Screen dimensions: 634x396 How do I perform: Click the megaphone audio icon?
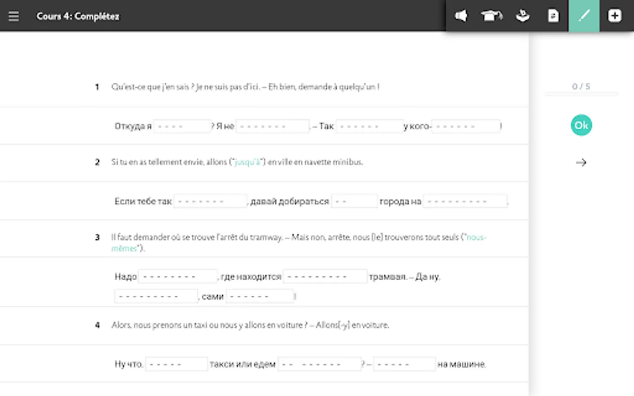click(x=461, y=16)
